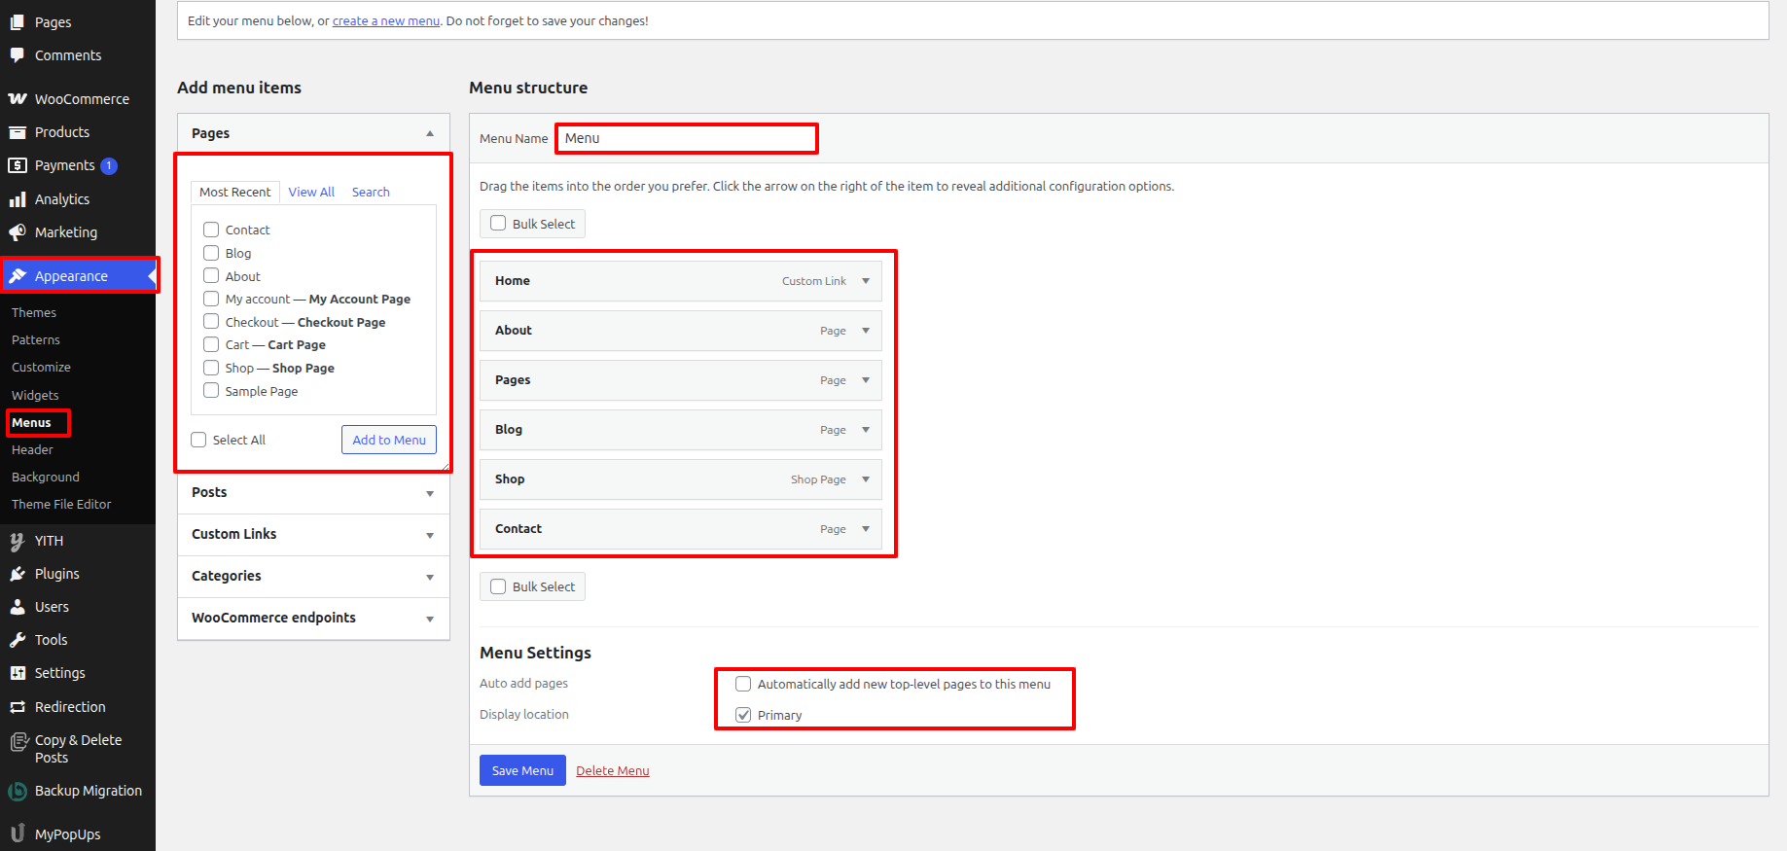Open the Plugins icon in sidebar
This screenshot has width=1787, height=851.
[18, 574]
